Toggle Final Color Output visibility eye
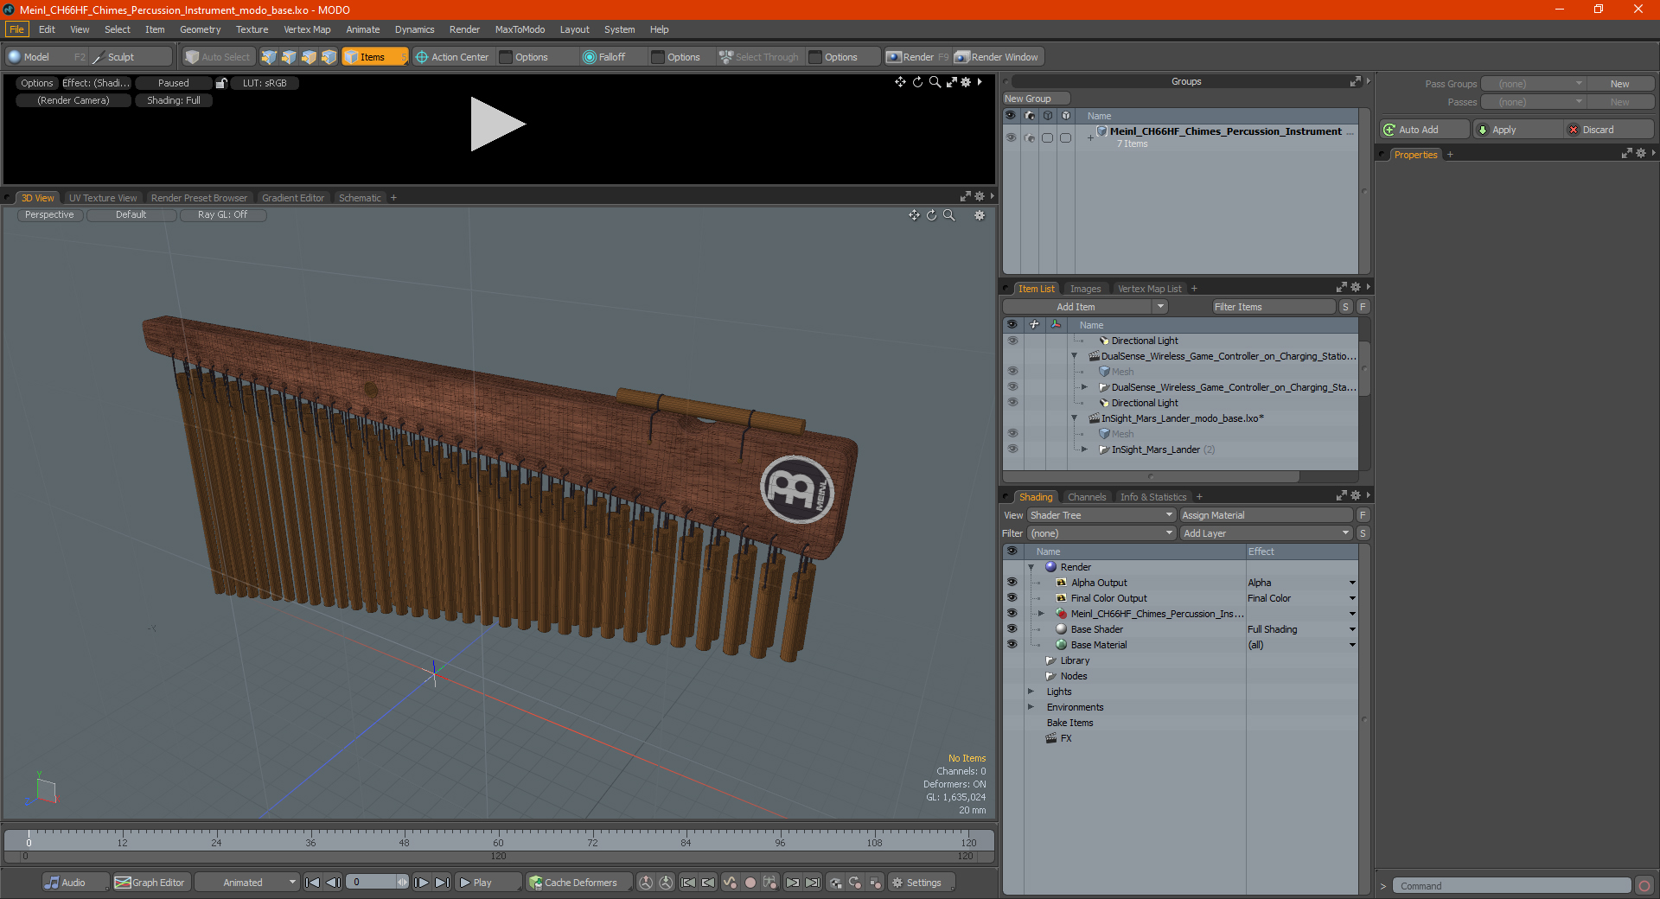 click(1012, 598)
